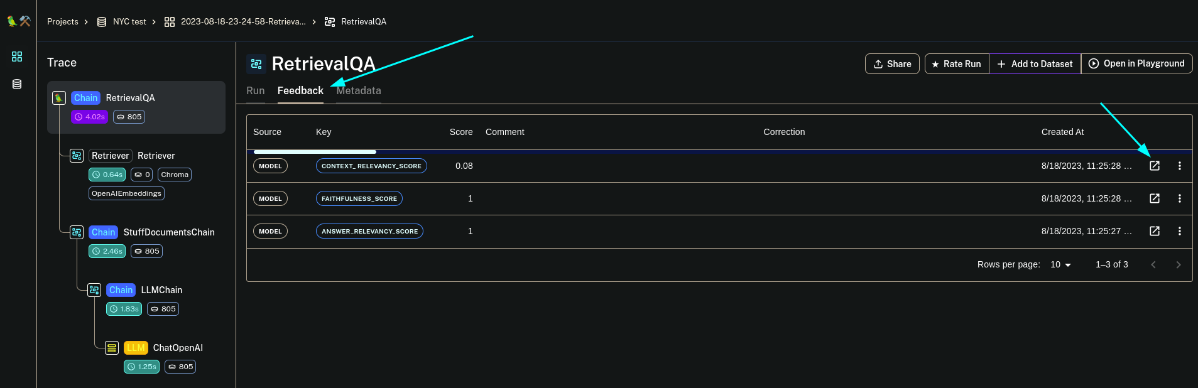Select the StuffDocumentsChain trace node

pos(168,232)
